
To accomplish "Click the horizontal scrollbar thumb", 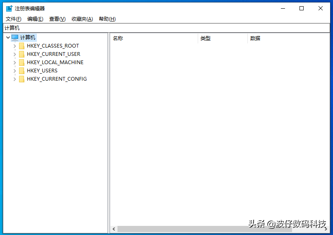I will (205, 229).
